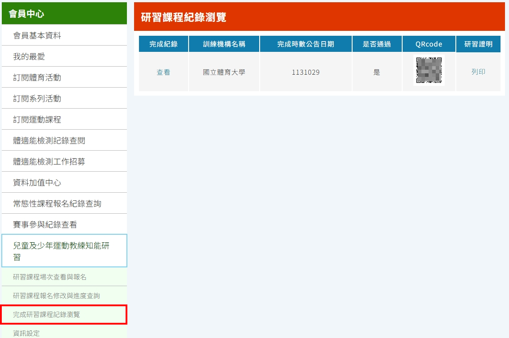Open 體適能檢測記錄查閱

click(x=64, y=140)
